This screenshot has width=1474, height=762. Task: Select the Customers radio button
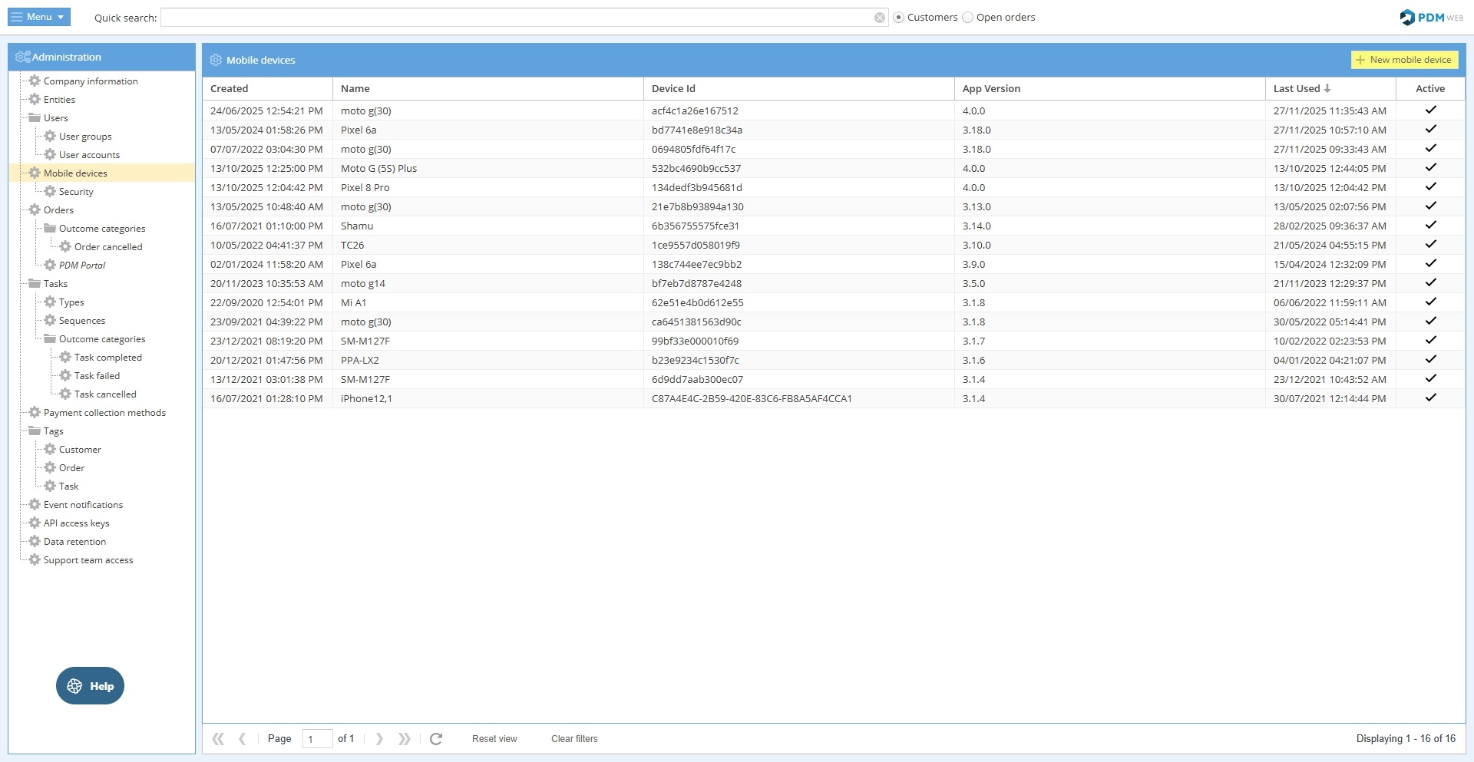click(898, 18)
